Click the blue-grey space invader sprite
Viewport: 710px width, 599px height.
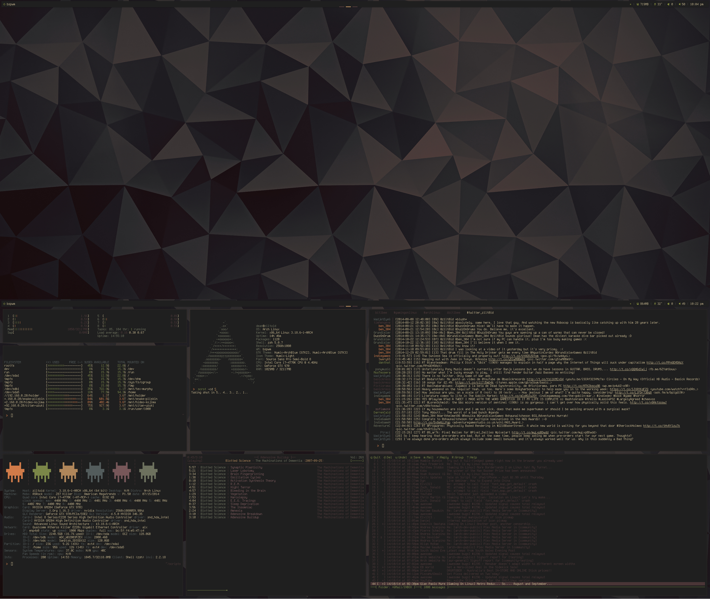pos(95,472)
